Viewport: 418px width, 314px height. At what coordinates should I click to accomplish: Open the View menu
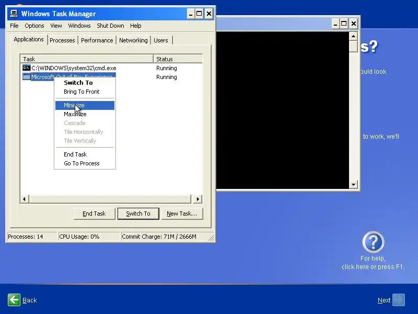pyautogui.click(x=56, y=26)
